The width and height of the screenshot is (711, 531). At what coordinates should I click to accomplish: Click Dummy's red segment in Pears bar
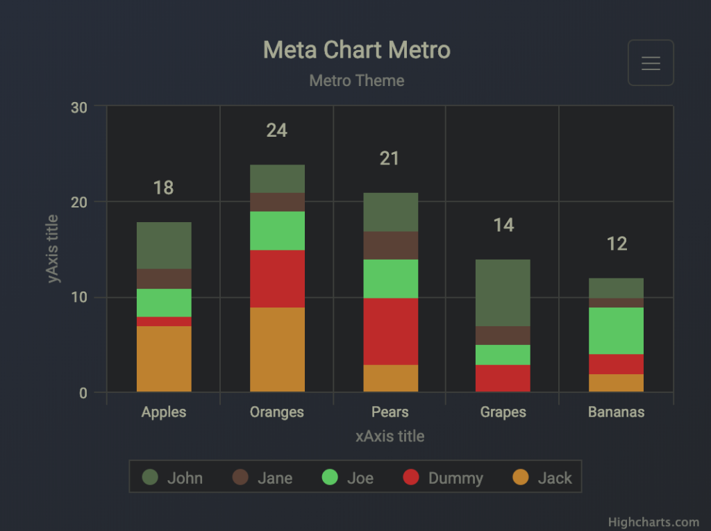[390, 331]
